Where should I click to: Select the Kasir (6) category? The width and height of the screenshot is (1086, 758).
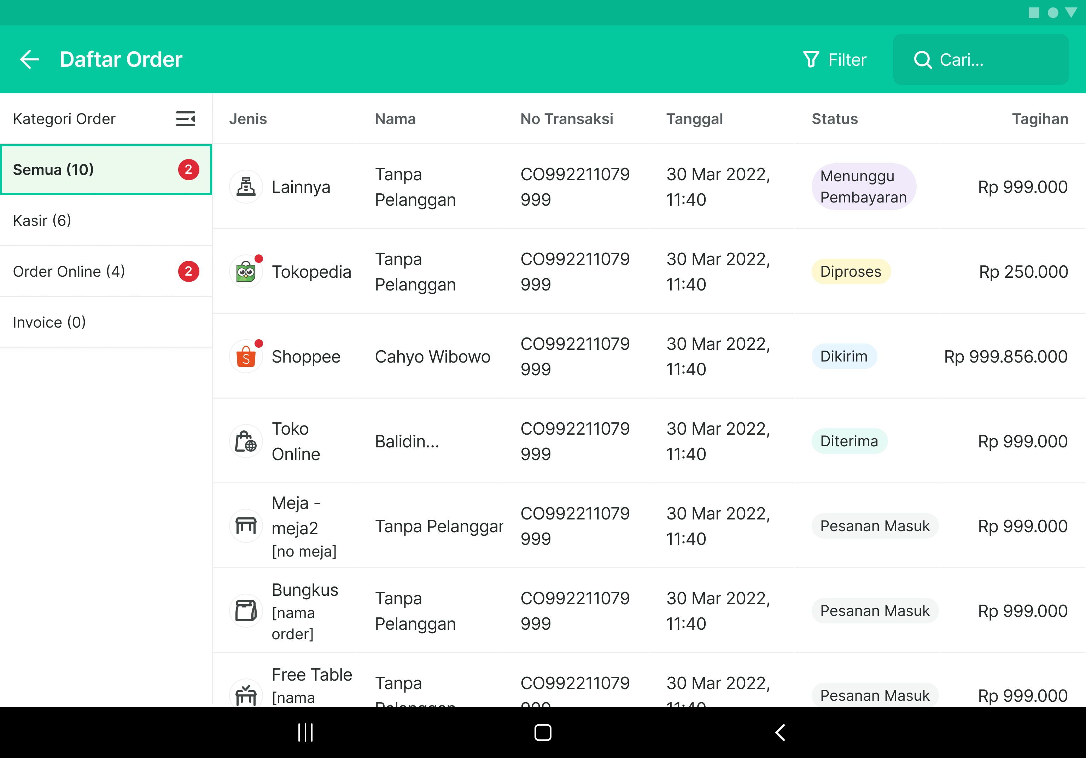click(x=106, y=221)
